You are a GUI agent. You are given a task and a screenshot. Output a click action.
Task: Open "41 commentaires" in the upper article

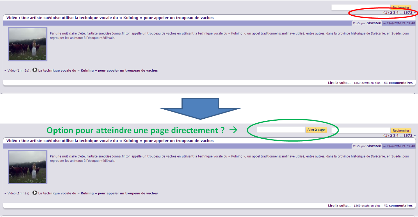click(x=398, y=83)
